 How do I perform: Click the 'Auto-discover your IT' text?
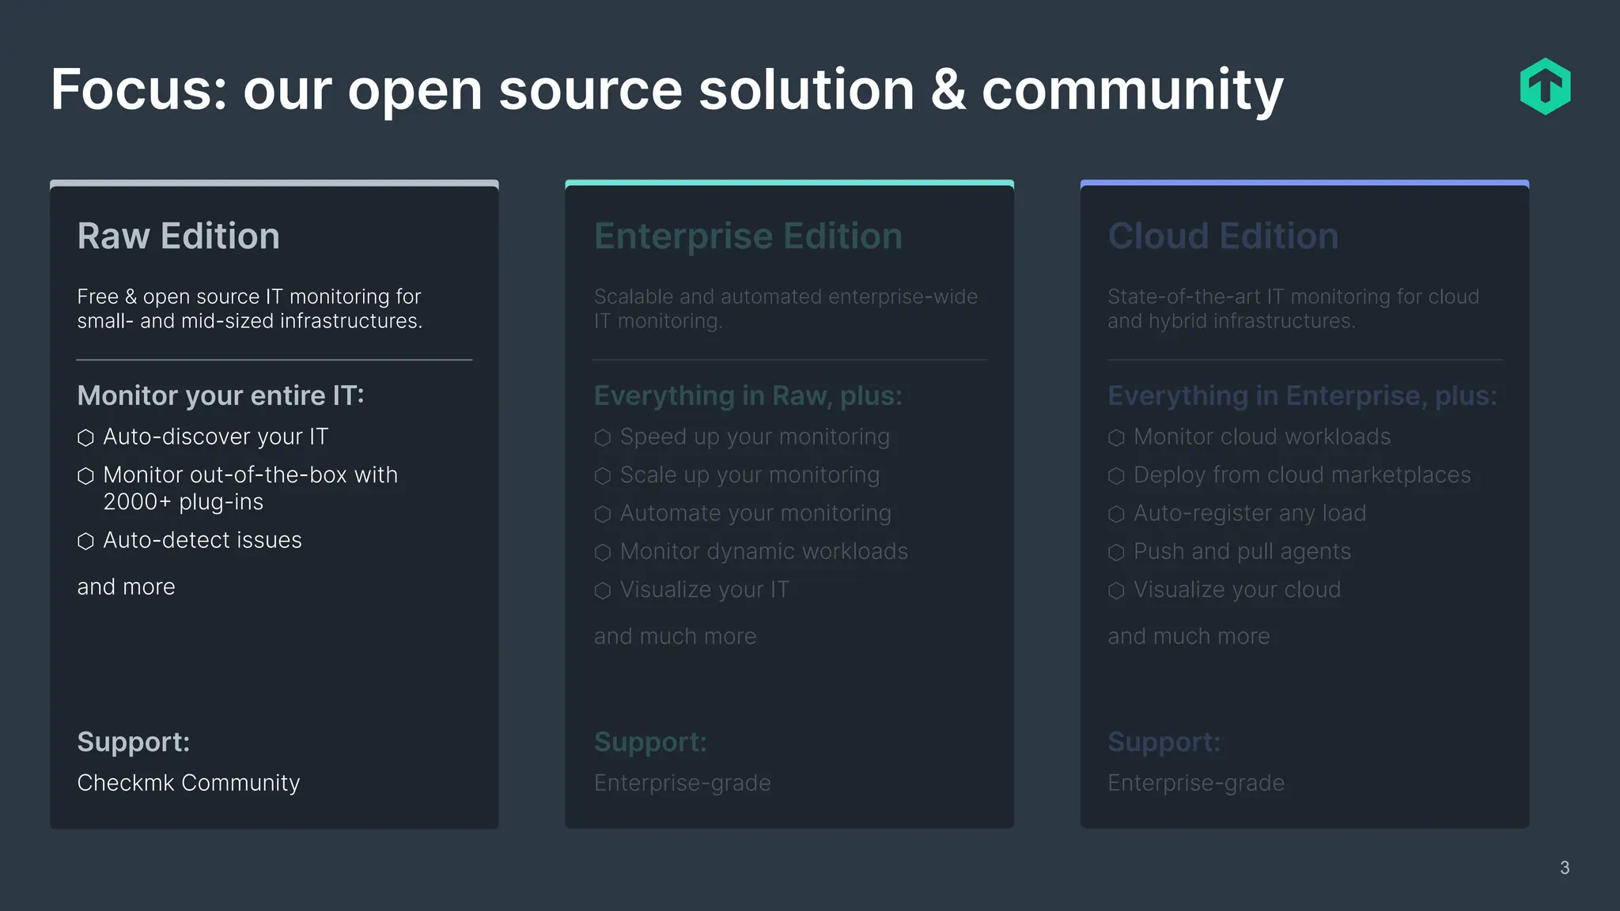(216, 437)
